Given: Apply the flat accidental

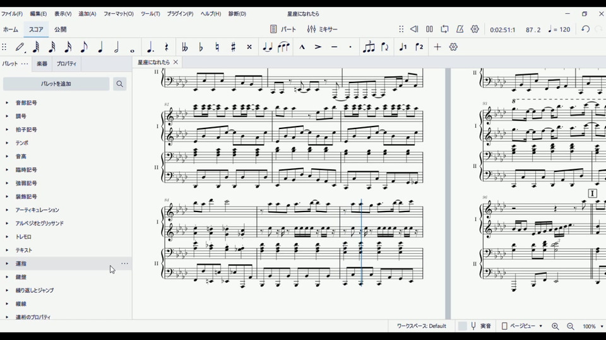Looking at the screenshot, I should coord(201,47).
